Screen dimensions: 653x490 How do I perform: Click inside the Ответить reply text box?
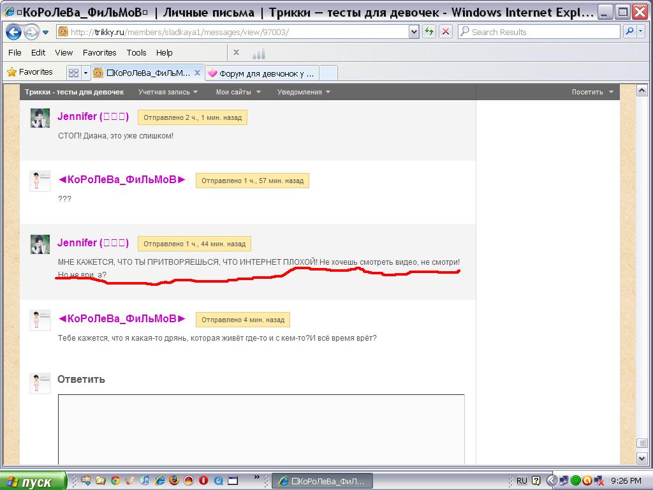(x=261, y=429)
